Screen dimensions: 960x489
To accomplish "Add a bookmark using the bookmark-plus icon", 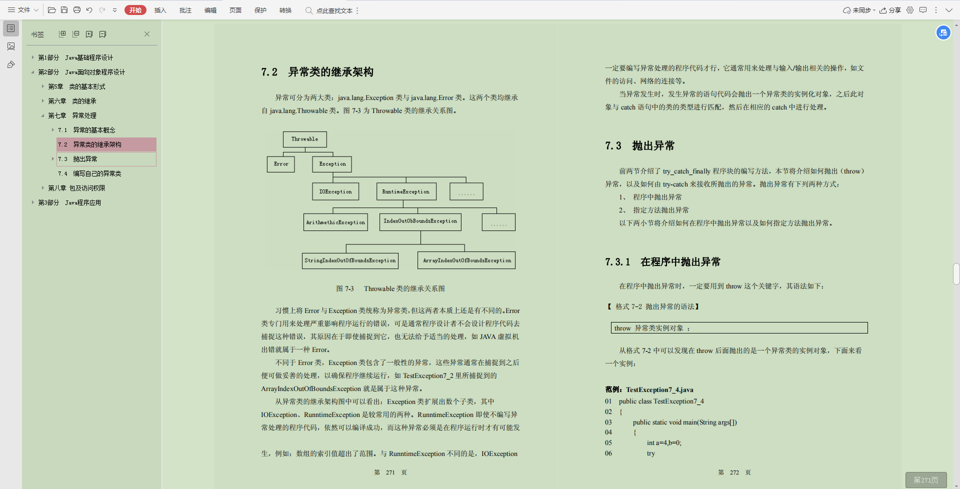I will pos(89,33).
